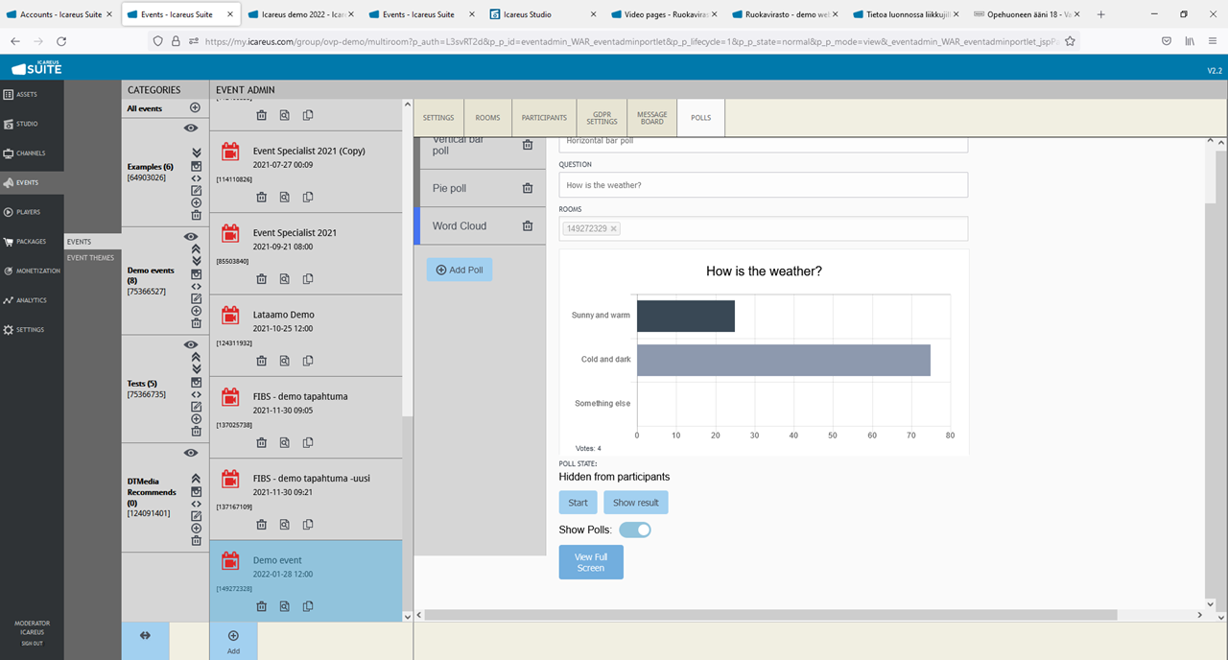The width and height of the screenshot is (1228, 660).
Task: Switch to the Participants tab
Action: [x=544, y=118]
